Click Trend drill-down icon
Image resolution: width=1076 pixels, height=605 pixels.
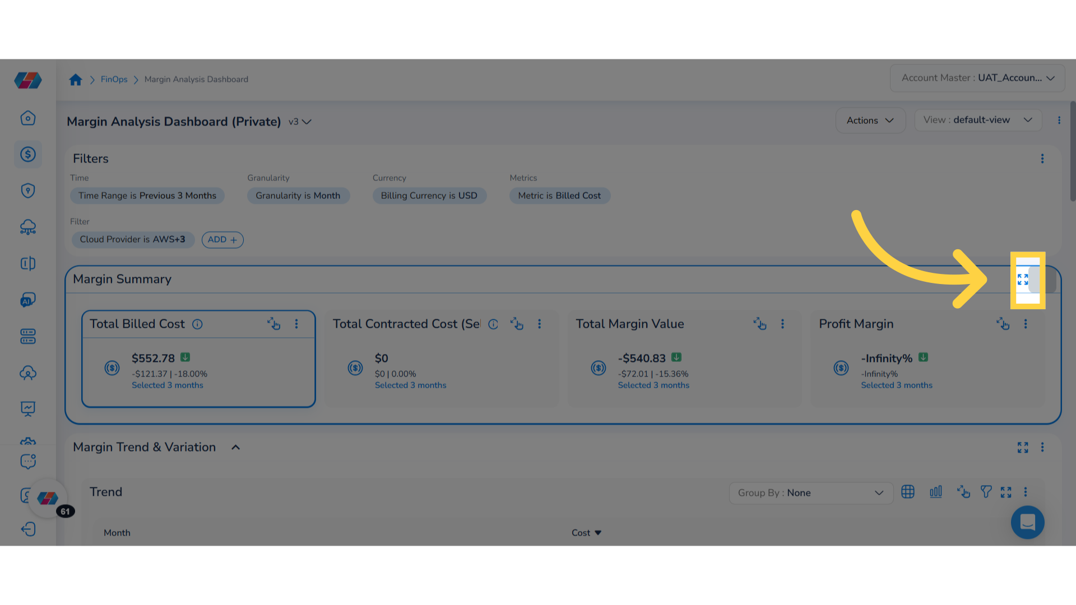pos(964,492)
